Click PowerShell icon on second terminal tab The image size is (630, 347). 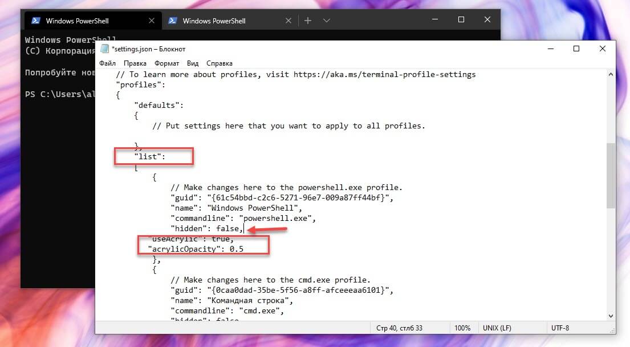tap(173, 21)
